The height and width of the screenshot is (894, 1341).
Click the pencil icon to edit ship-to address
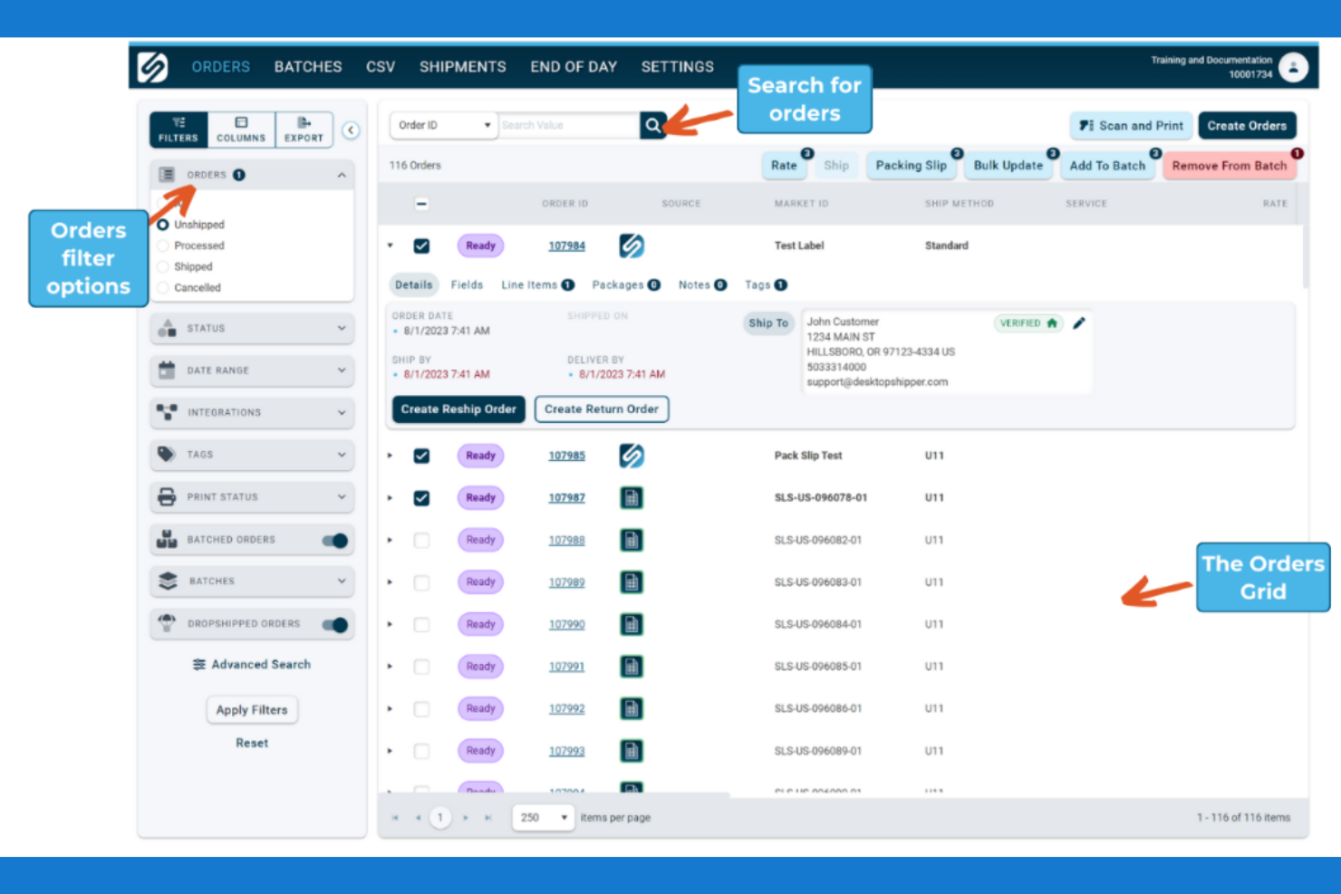tap(1078, 322)
